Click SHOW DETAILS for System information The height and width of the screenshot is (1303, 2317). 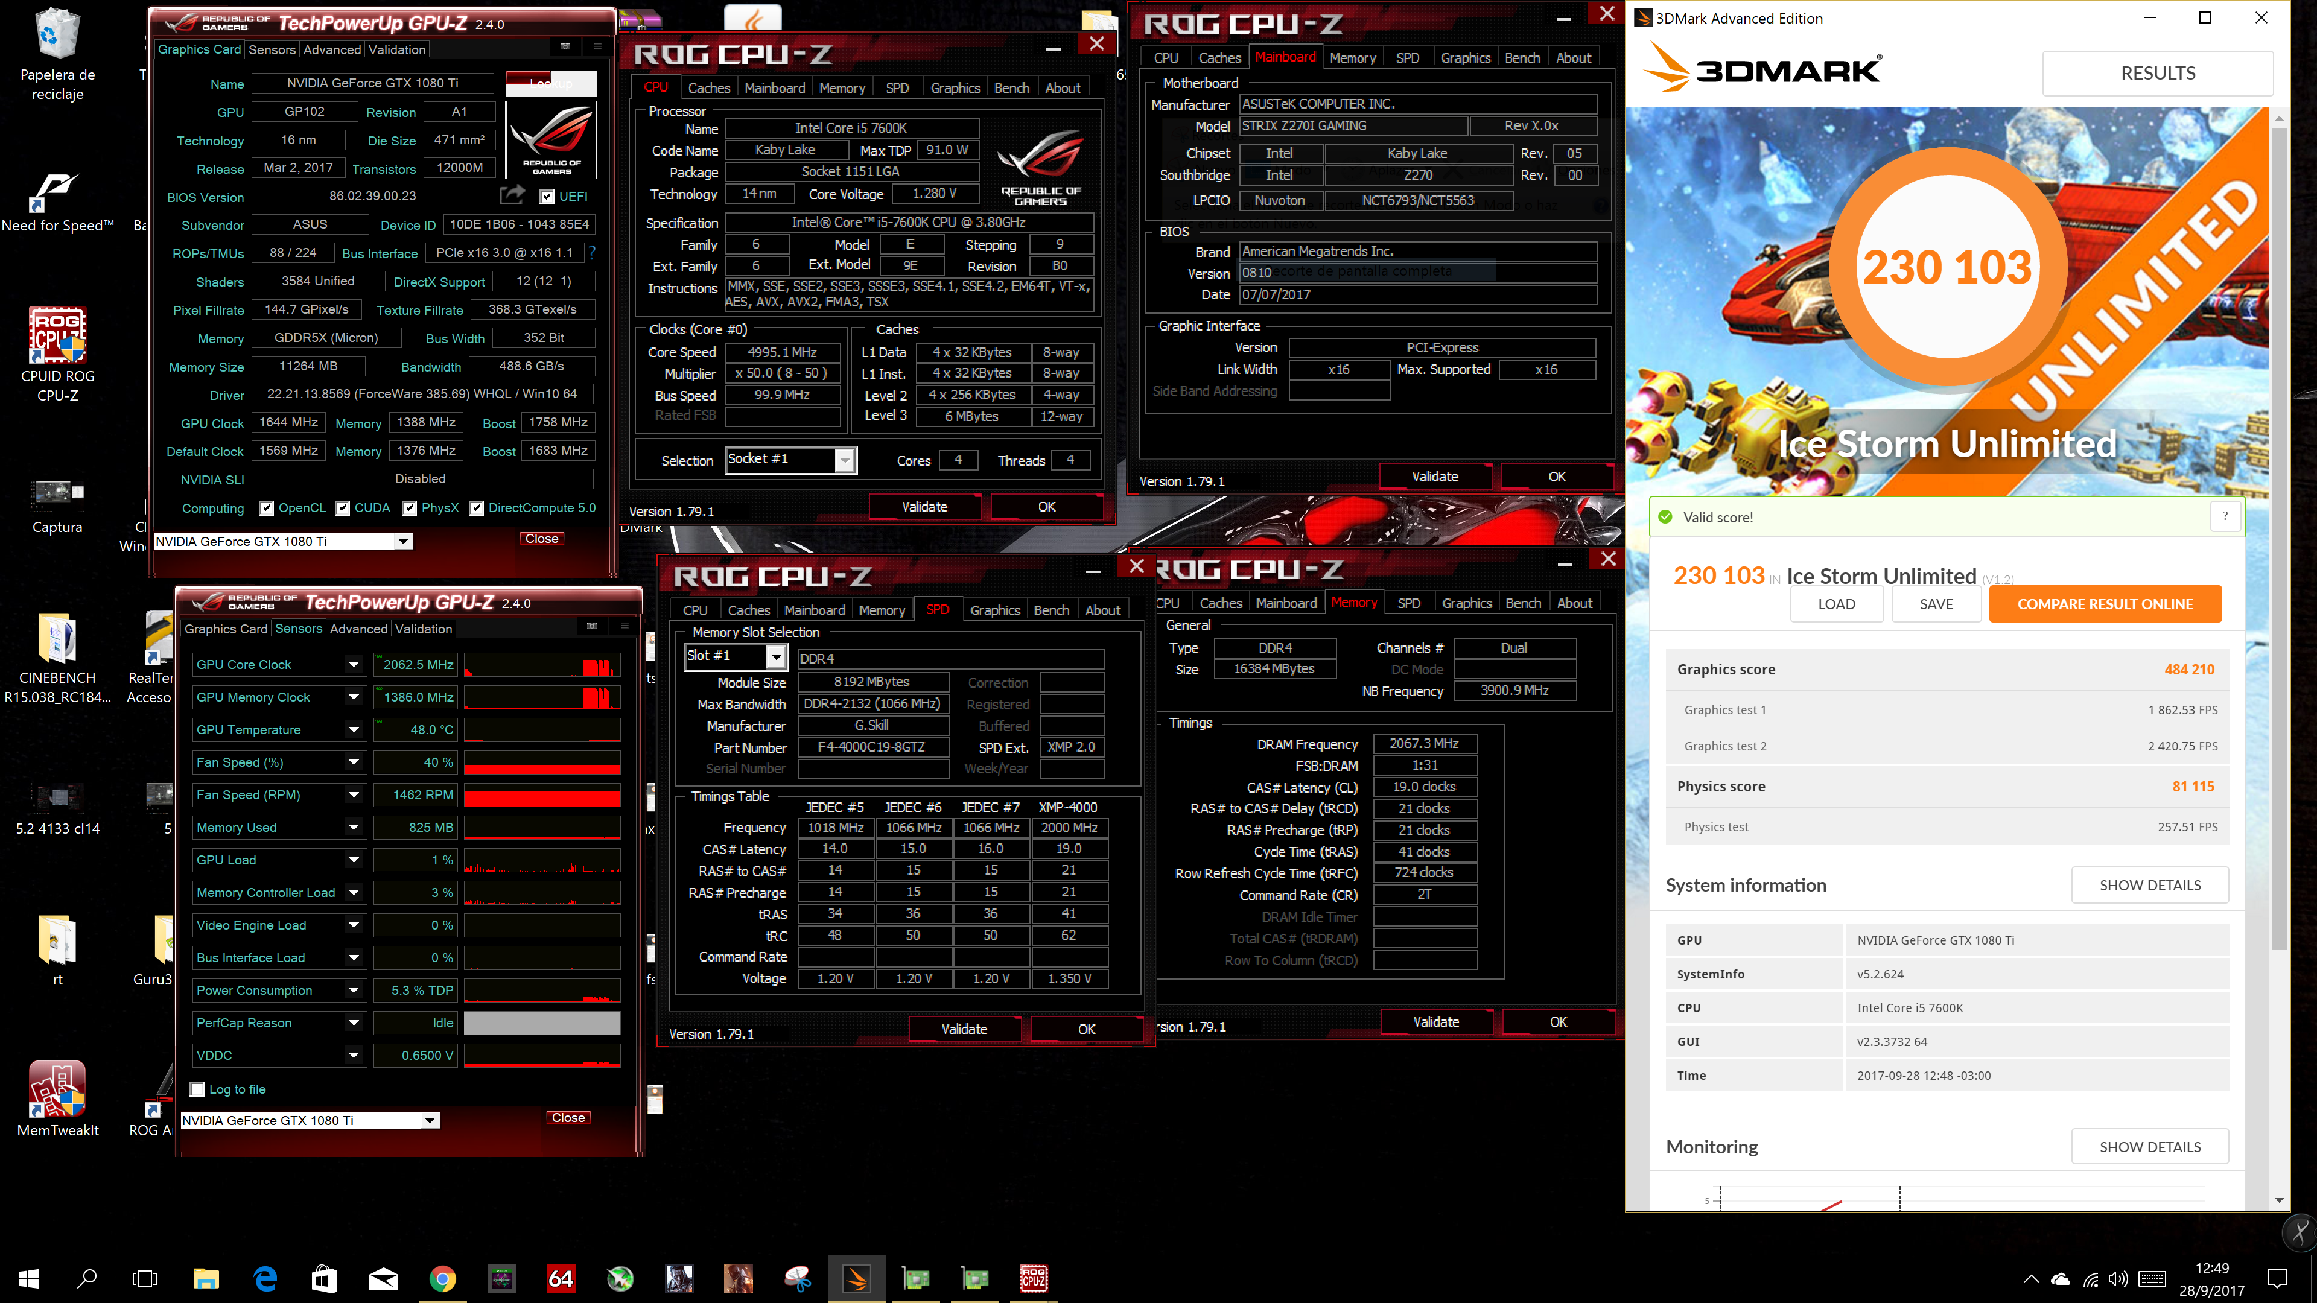click(2150, 885)
